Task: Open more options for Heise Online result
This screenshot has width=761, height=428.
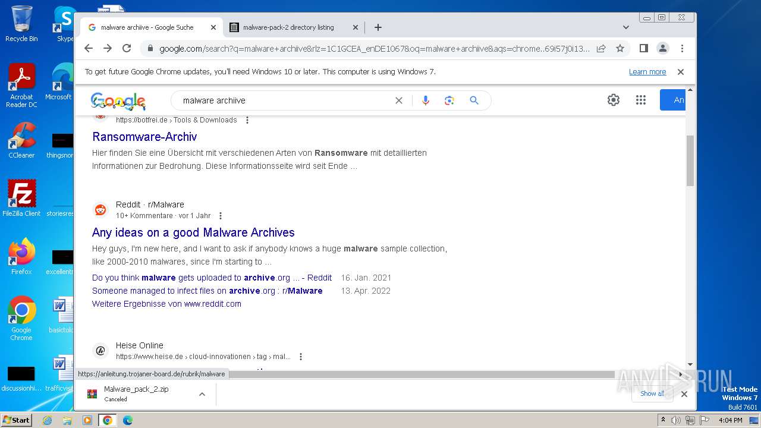Action: (301, 357)
